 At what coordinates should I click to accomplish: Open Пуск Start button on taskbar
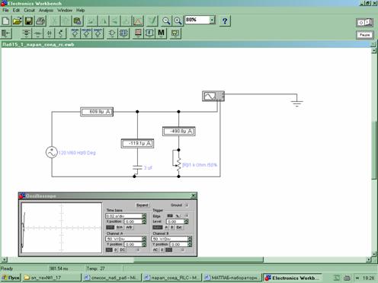pos(10,278)
